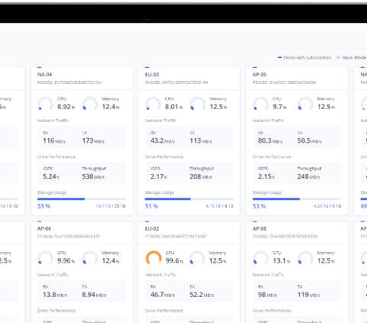Click the serial number line under EU-03
The height and width of the screenshot is (323, 367).
[177, 82]
